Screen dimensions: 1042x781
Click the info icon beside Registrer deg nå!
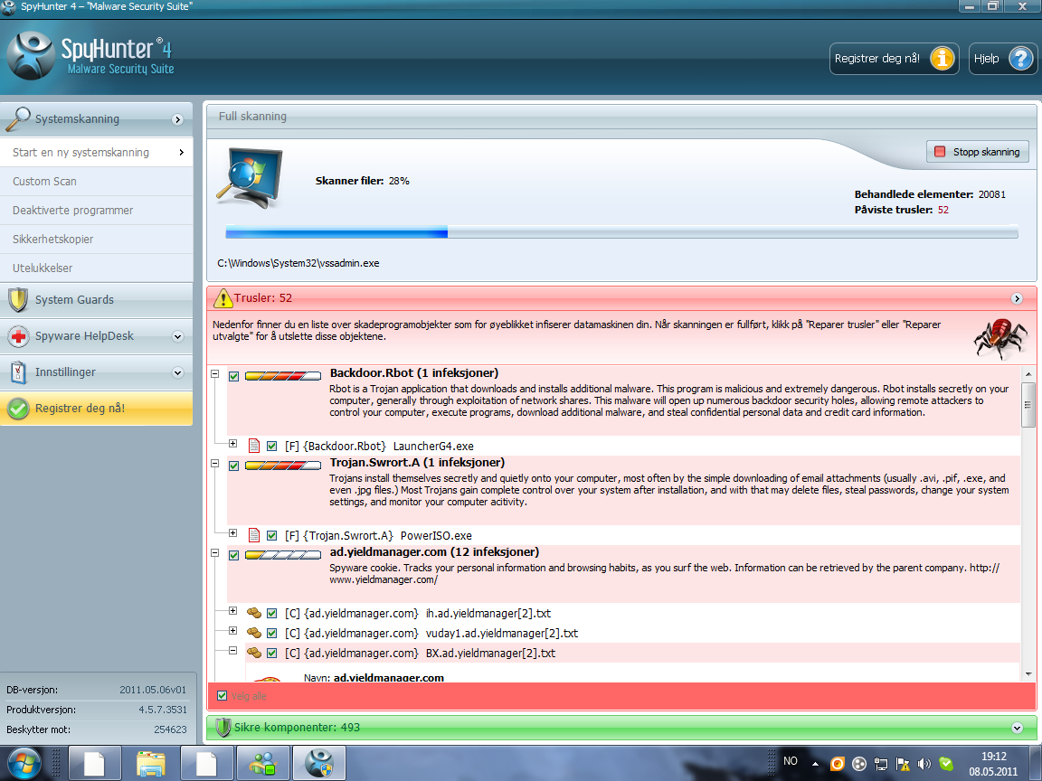(942, 59)
